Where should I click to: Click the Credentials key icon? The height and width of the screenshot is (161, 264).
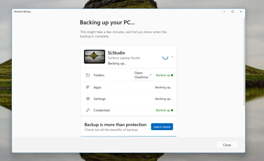click(88, 110)
